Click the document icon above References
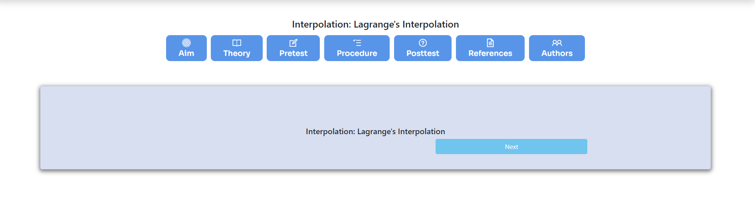Image resolution: width=755 pixels, height=222 pixels. click(490, 43)
